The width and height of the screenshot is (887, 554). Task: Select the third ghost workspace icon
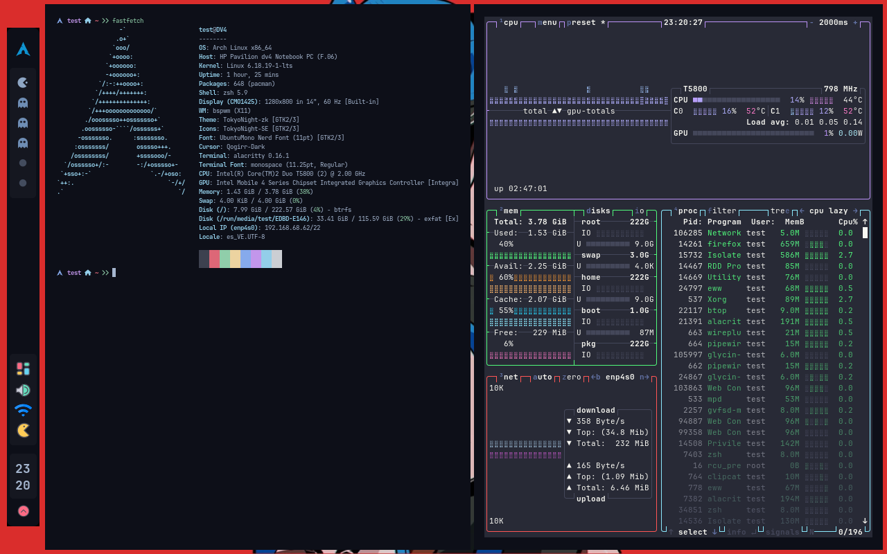coord(24,143)
